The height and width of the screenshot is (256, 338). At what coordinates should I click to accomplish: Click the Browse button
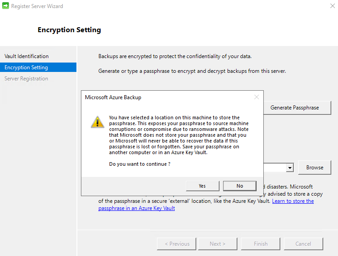pos(314,168)
